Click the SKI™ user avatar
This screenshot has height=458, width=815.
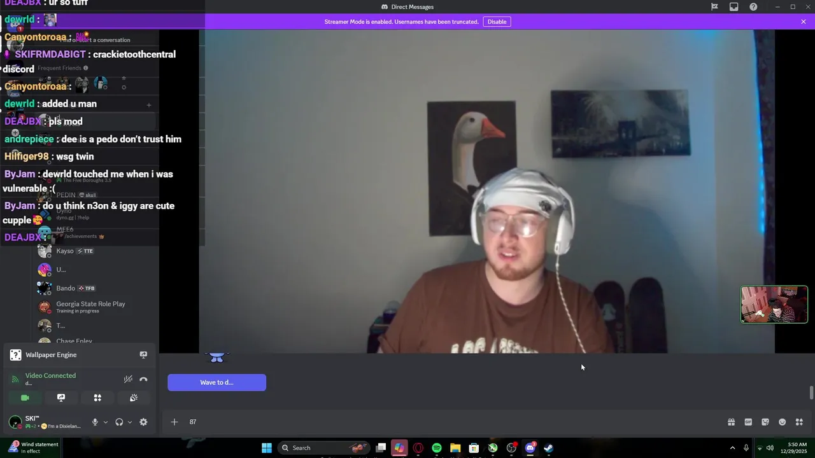tap(15, 422)
